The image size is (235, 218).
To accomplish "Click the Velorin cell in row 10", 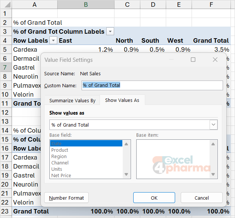I will click(x=26, y=94).
